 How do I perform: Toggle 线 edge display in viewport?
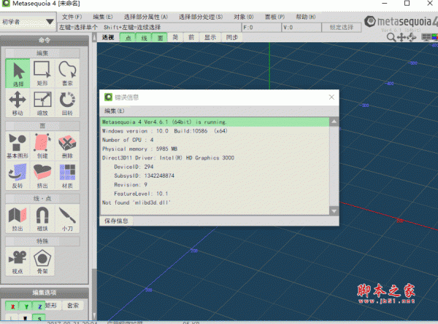pos(145,36)
